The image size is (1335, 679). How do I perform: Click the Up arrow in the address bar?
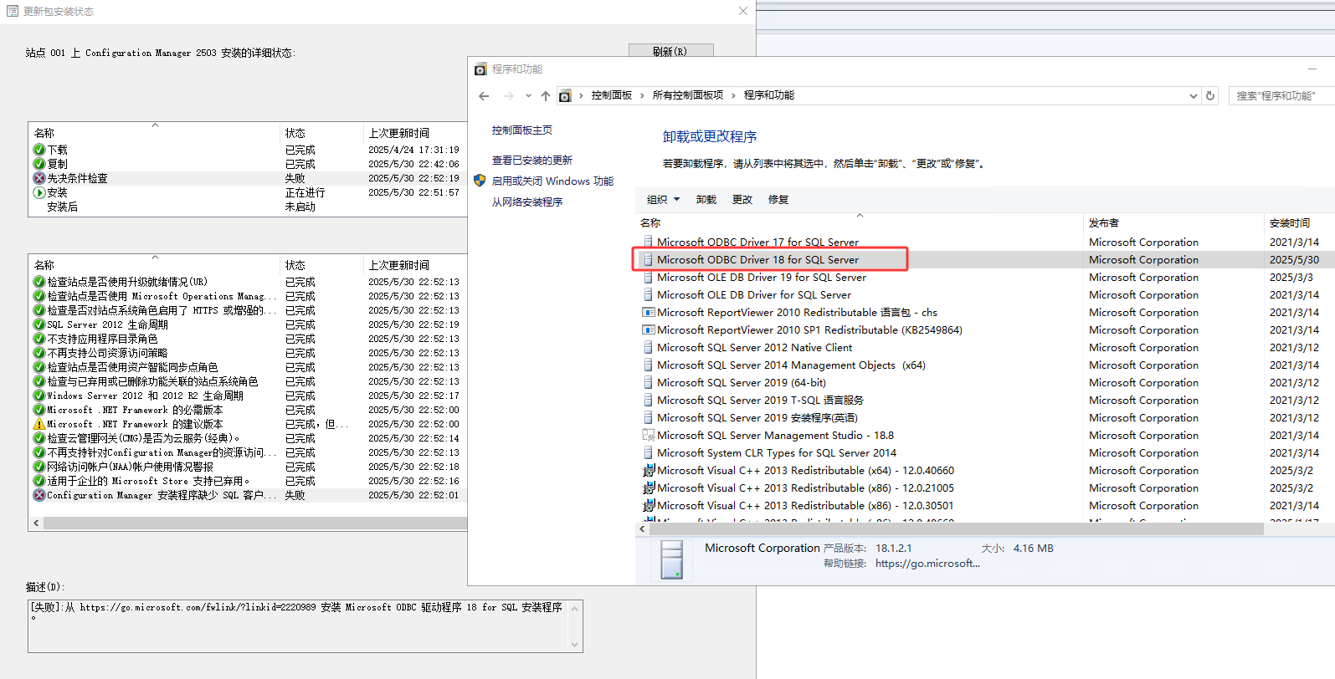[x=546, y=96]
